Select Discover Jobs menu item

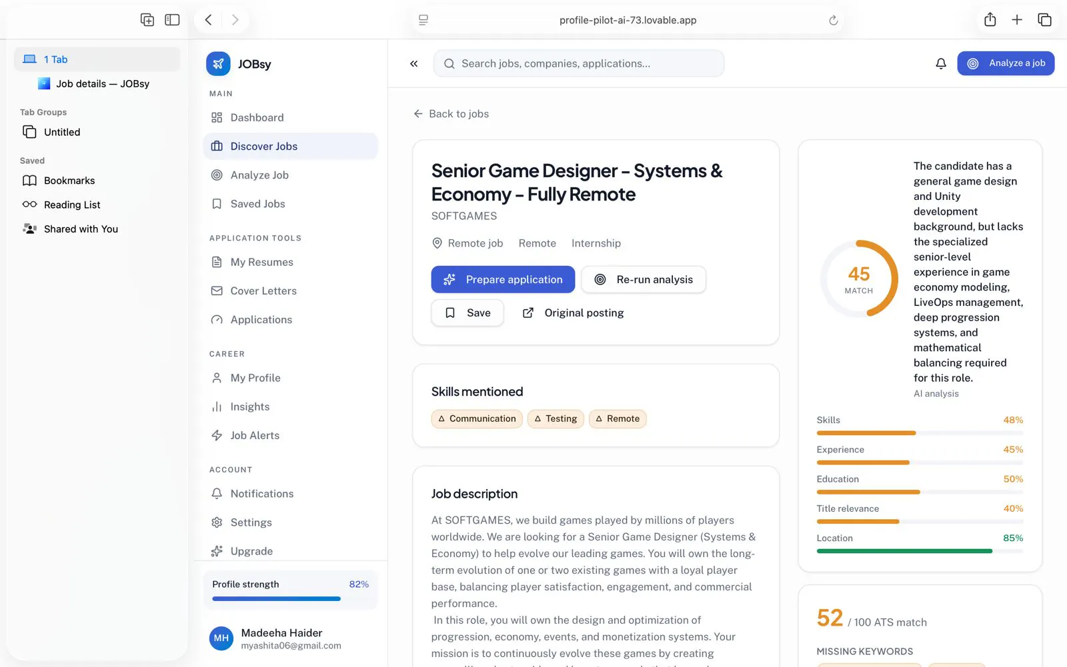tap(290, 147)
